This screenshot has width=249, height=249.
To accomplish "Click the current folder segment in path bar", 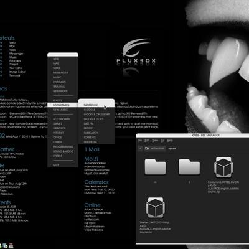I will tap(172, 149).
